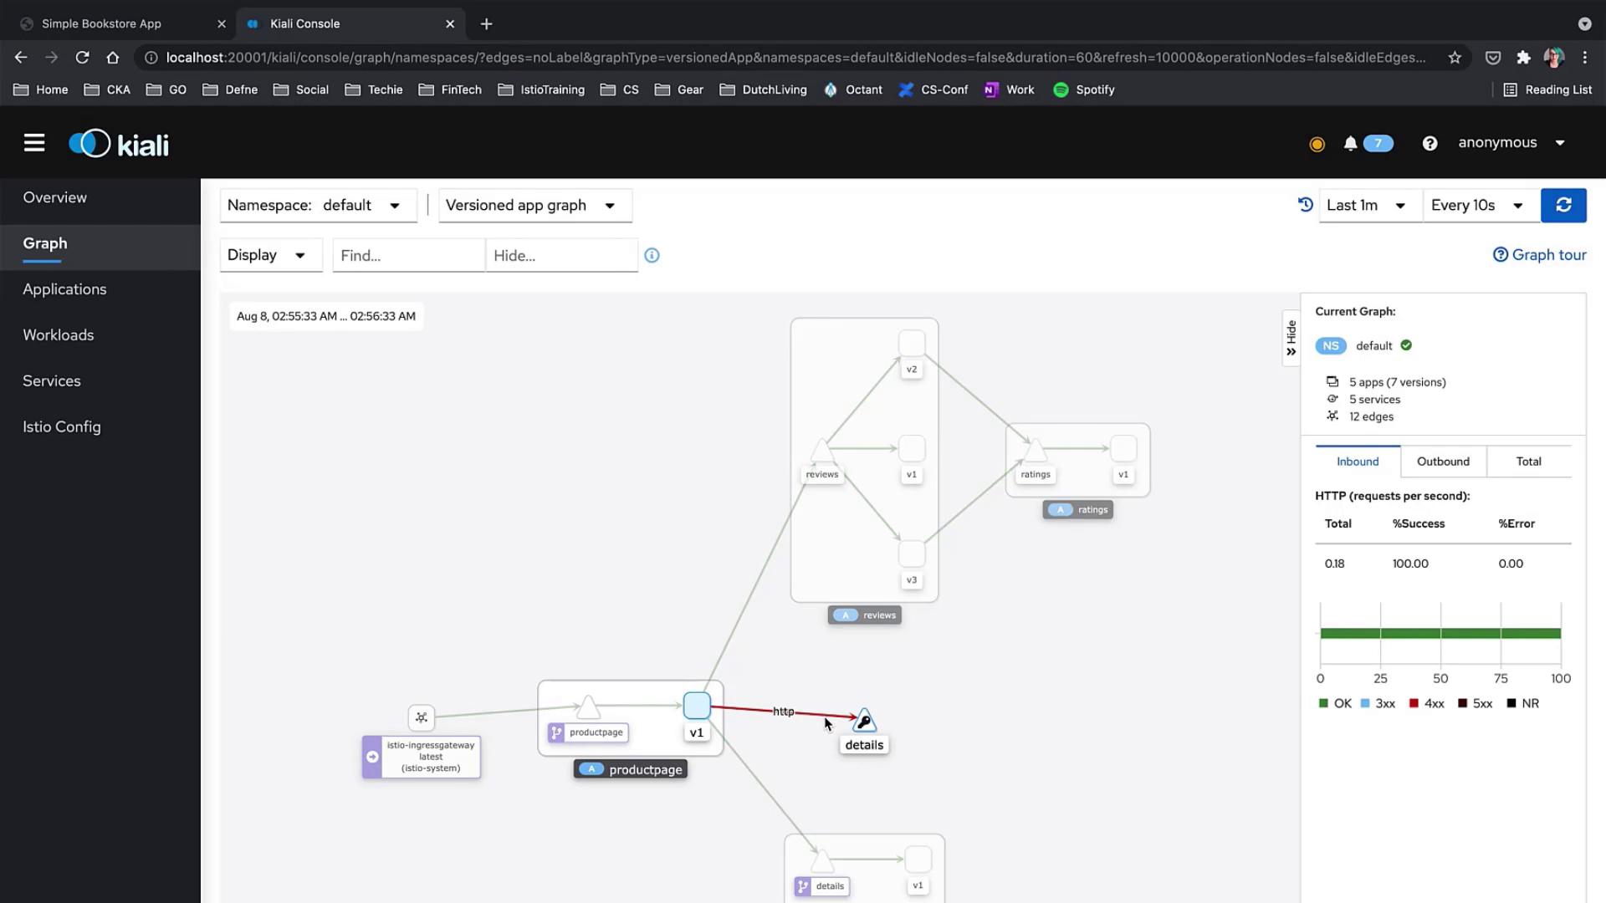Screen dimensions: 1606x903
Task: Click the find/hide info icon
Action: tap(652, 256)
